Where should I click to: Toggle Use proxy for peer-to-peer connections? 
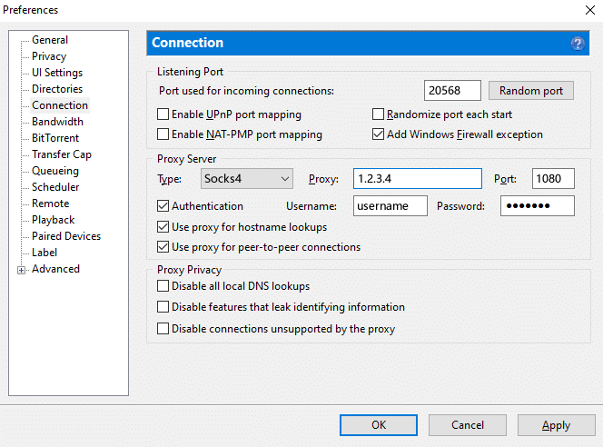point(163,246)
